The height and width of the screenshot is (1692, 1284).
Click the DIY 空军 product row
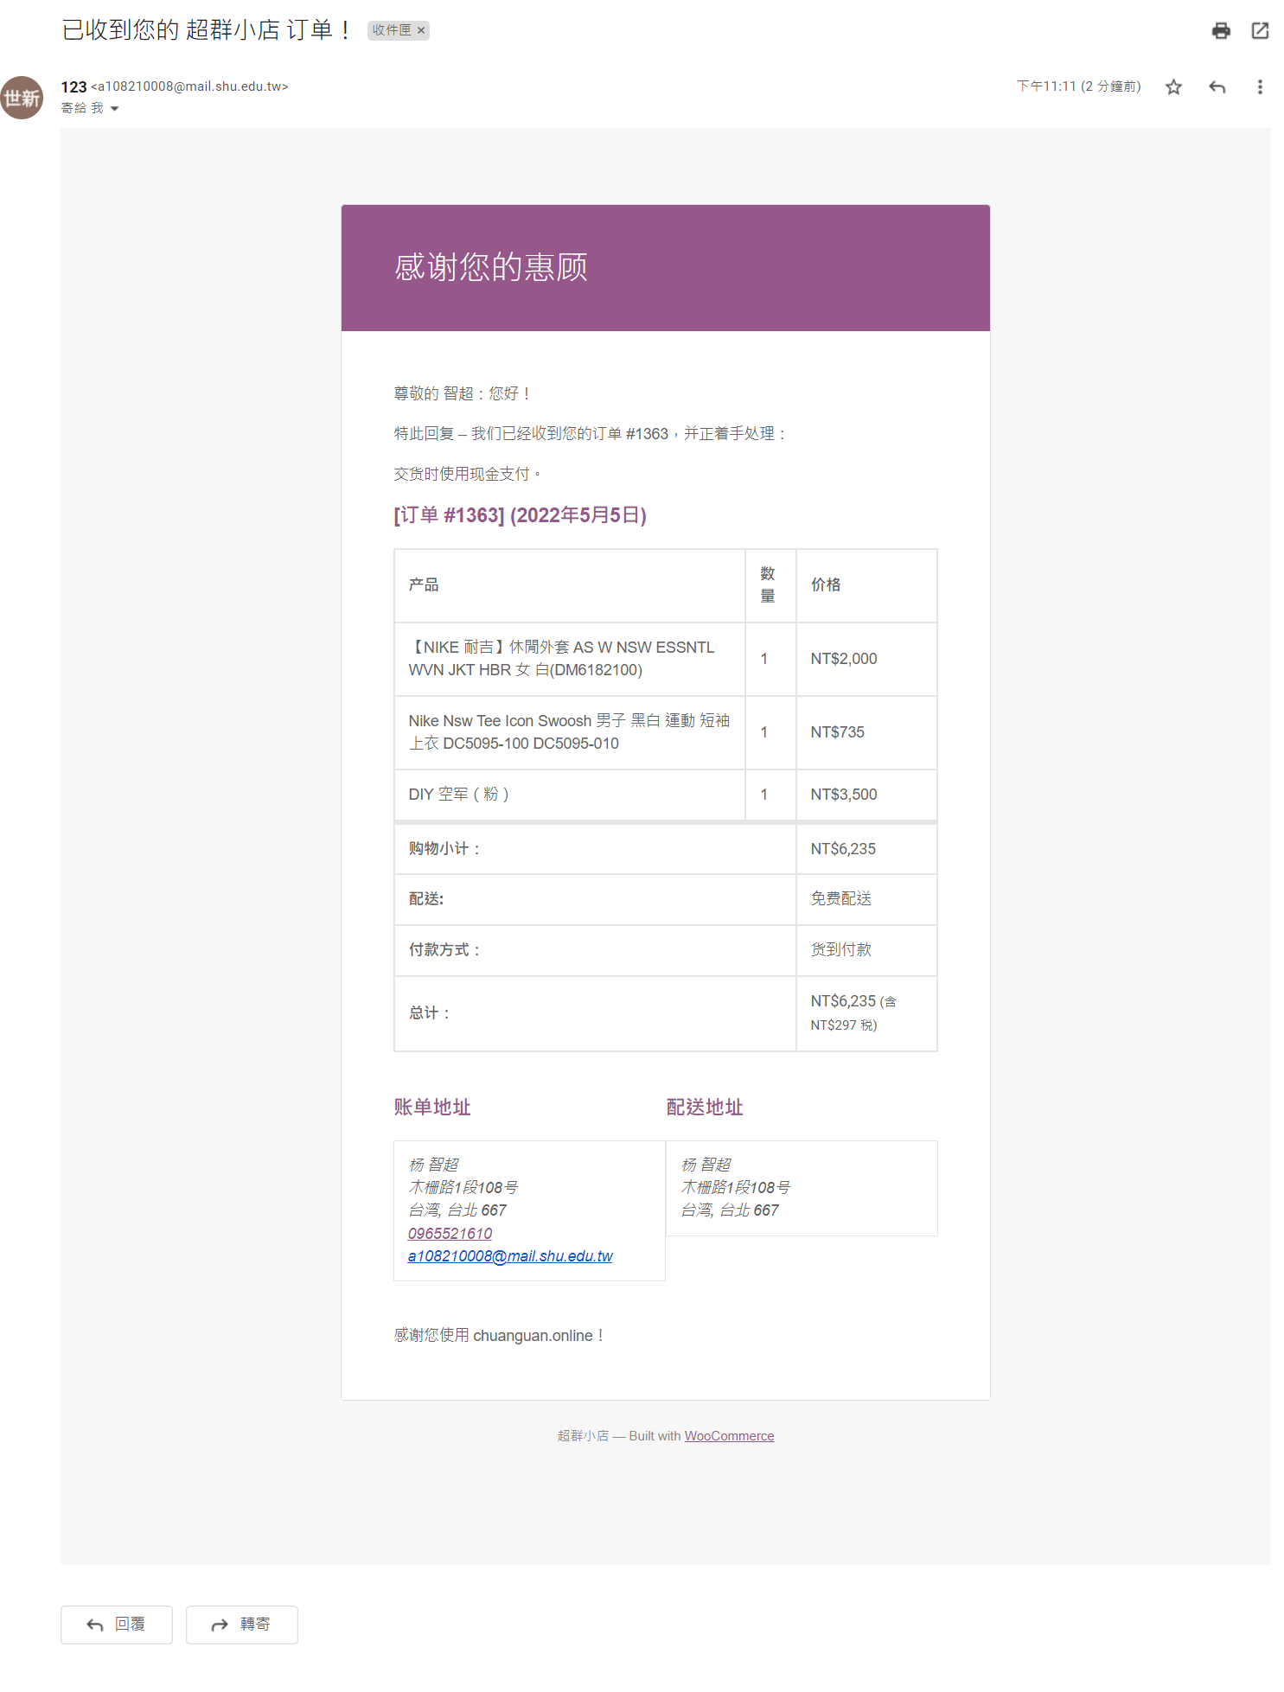coord(458,795)
